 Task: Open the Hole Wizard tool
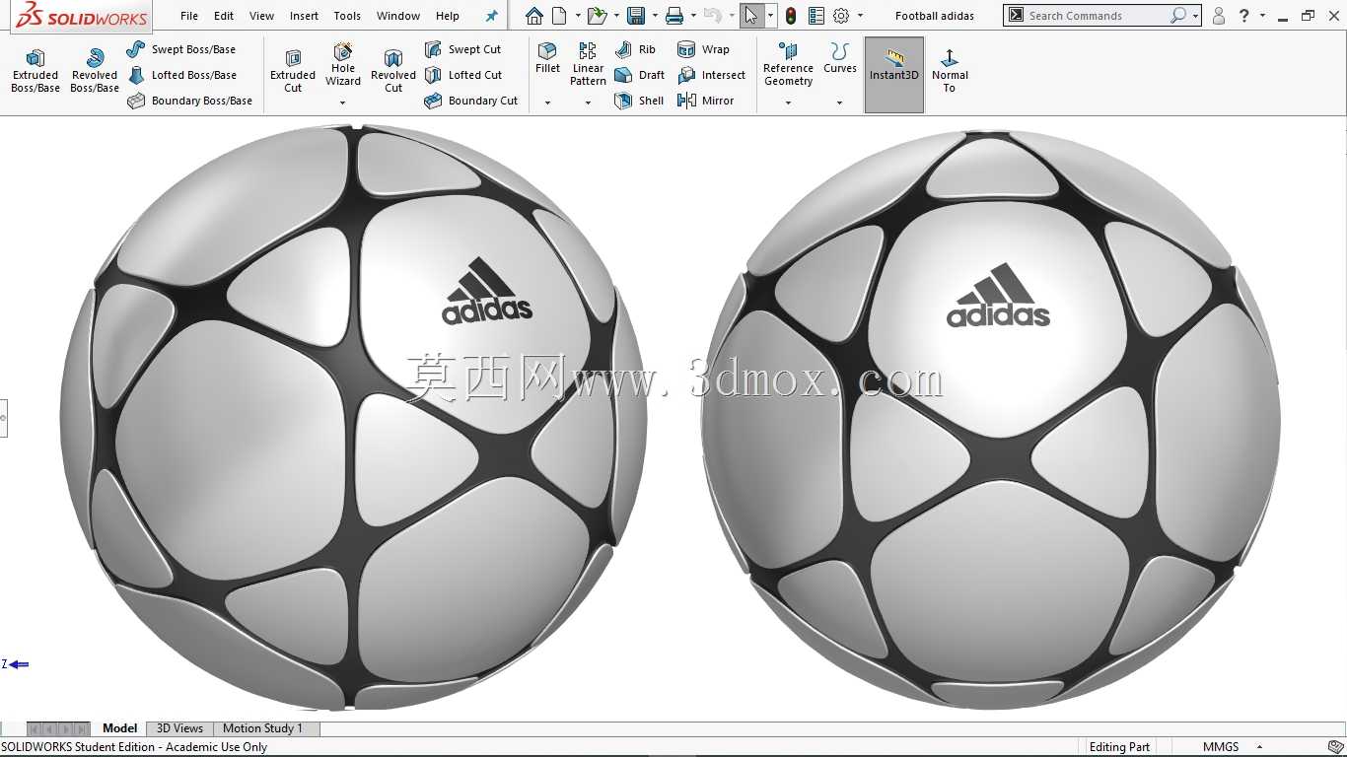[343, 65]
